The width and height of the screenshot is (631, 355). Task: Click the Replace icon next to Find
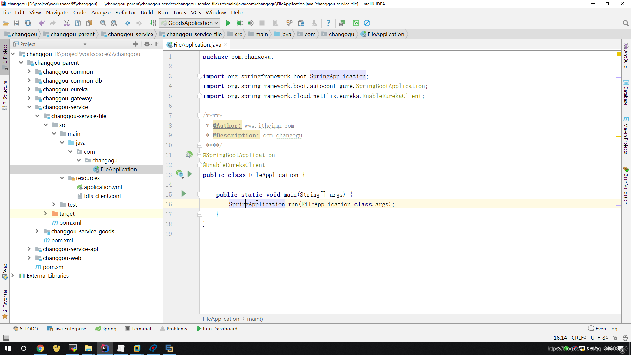point(114,23)
